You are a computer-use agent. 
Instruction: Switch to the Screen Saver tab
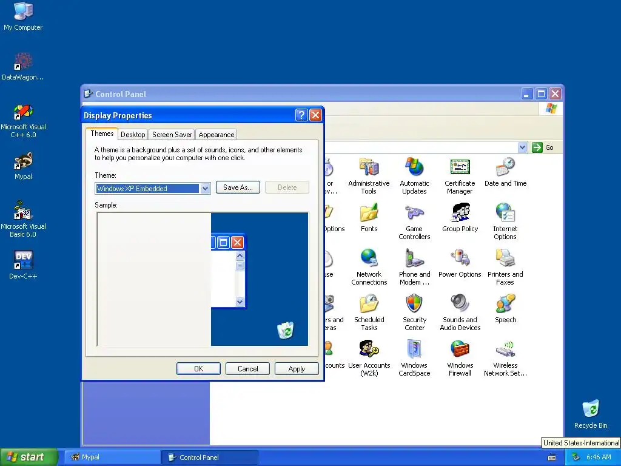click(172, 135)
